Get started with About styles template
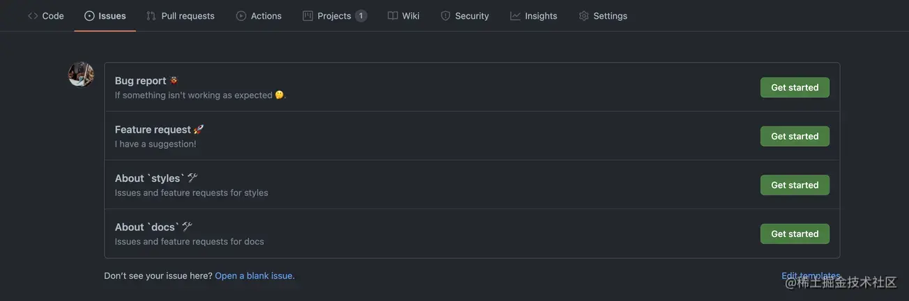 [795, 185]
